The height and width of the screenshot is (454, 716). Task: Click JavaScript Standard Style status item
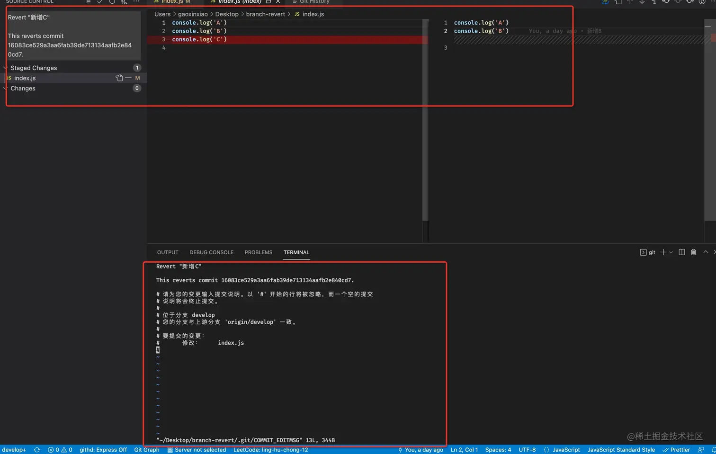coord(621,450)
